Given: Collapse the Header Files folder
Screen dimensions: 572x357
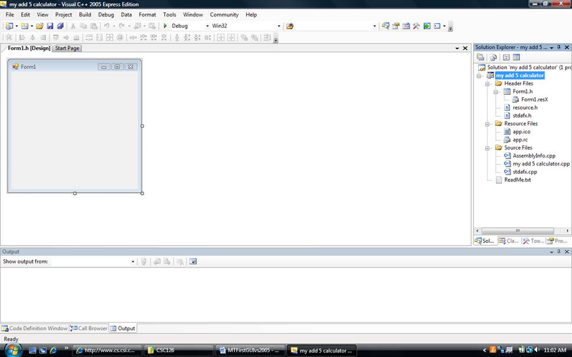Looking at the screenshot, I should click(x=488, y=84).
